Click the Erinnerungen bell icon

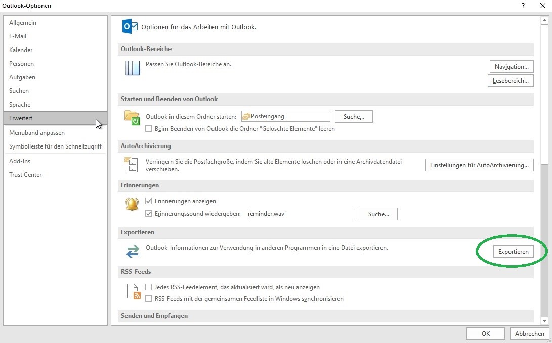coord(132,204)
